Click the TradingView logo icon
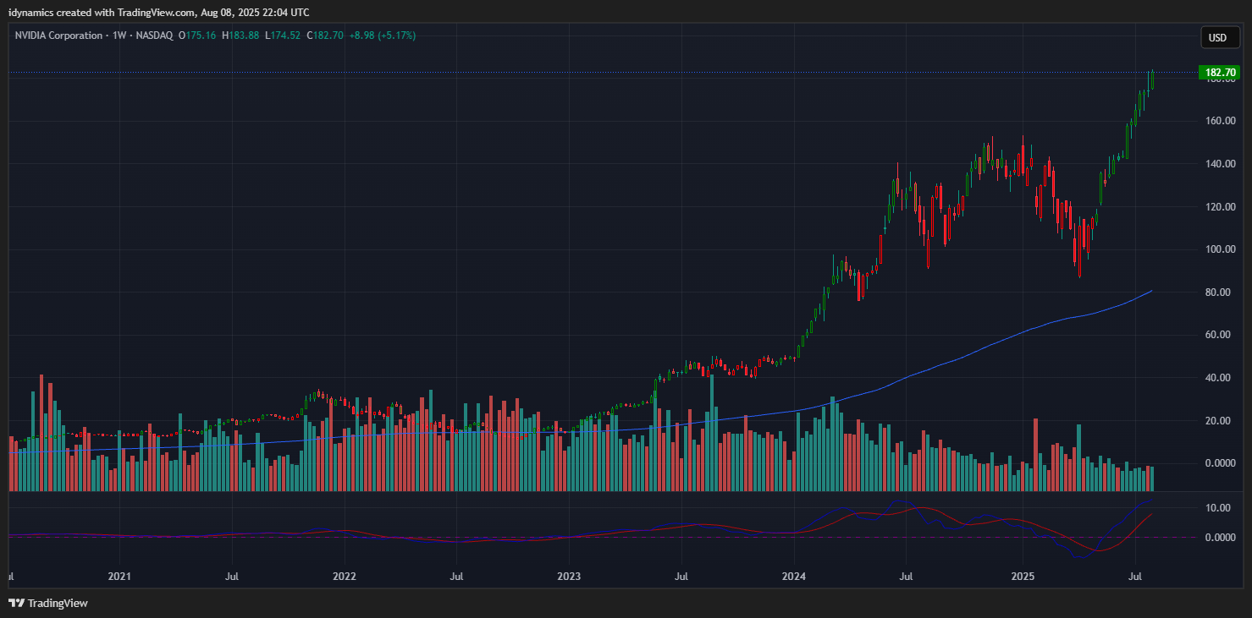The width and height of the screenshot is (1252, 618). coord(17,603)
